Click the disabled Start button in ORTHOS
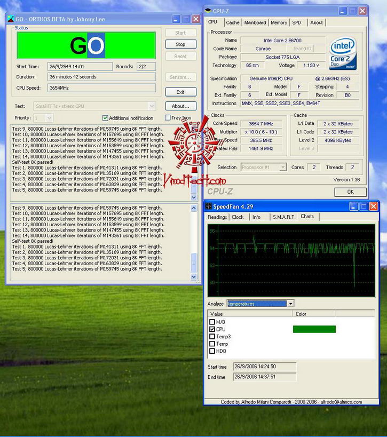The image size is (387, 437). 180,33
